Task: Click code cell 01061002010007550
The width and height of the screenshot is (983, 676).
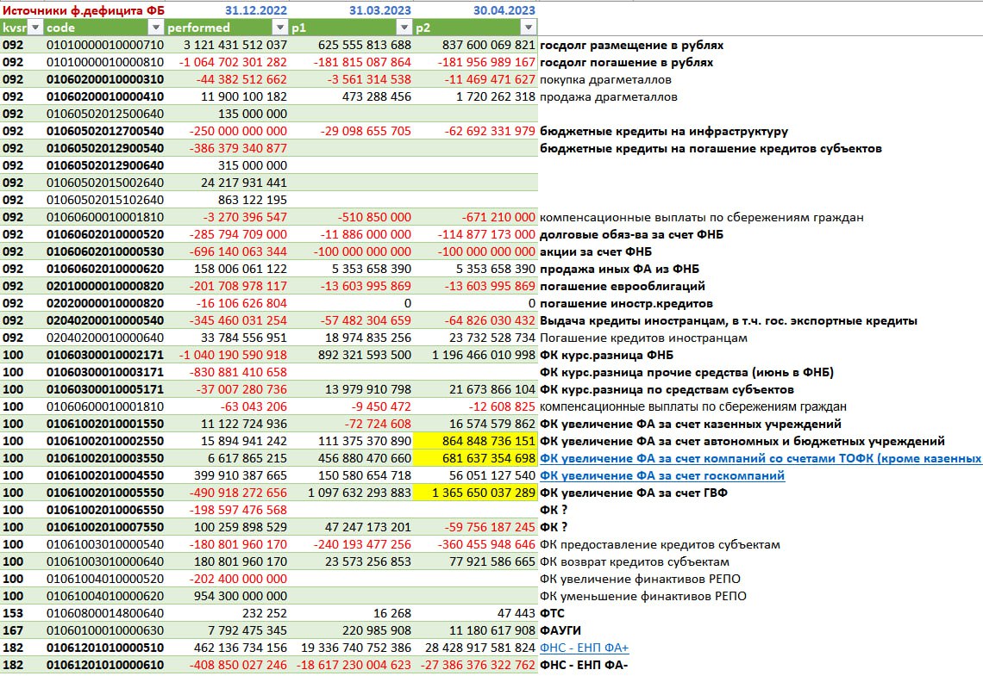Action: 104,527
